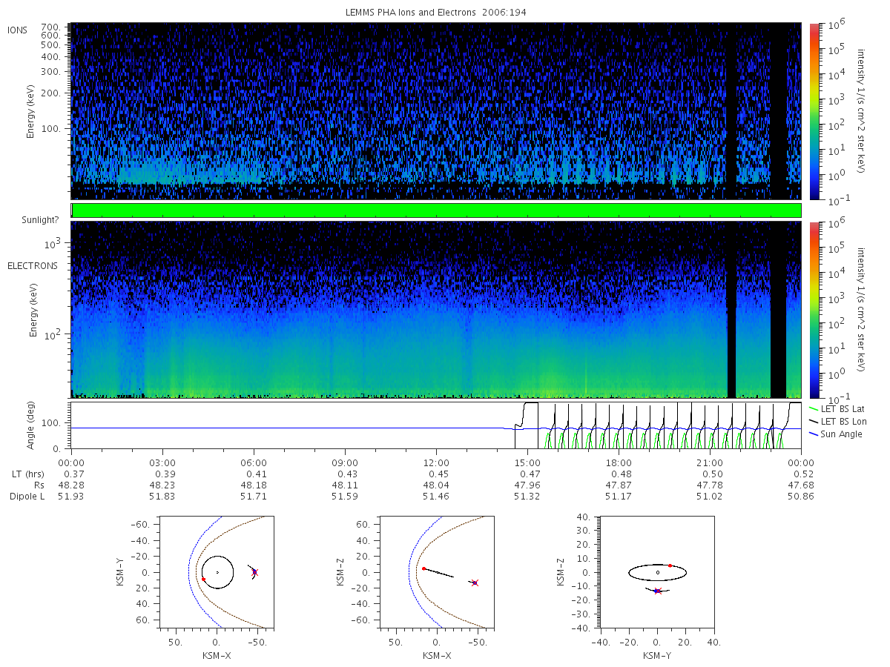This screenshot has width=890, height=667.
Task: Click the 'Dipole L' row label
Action: click(27, 497)
